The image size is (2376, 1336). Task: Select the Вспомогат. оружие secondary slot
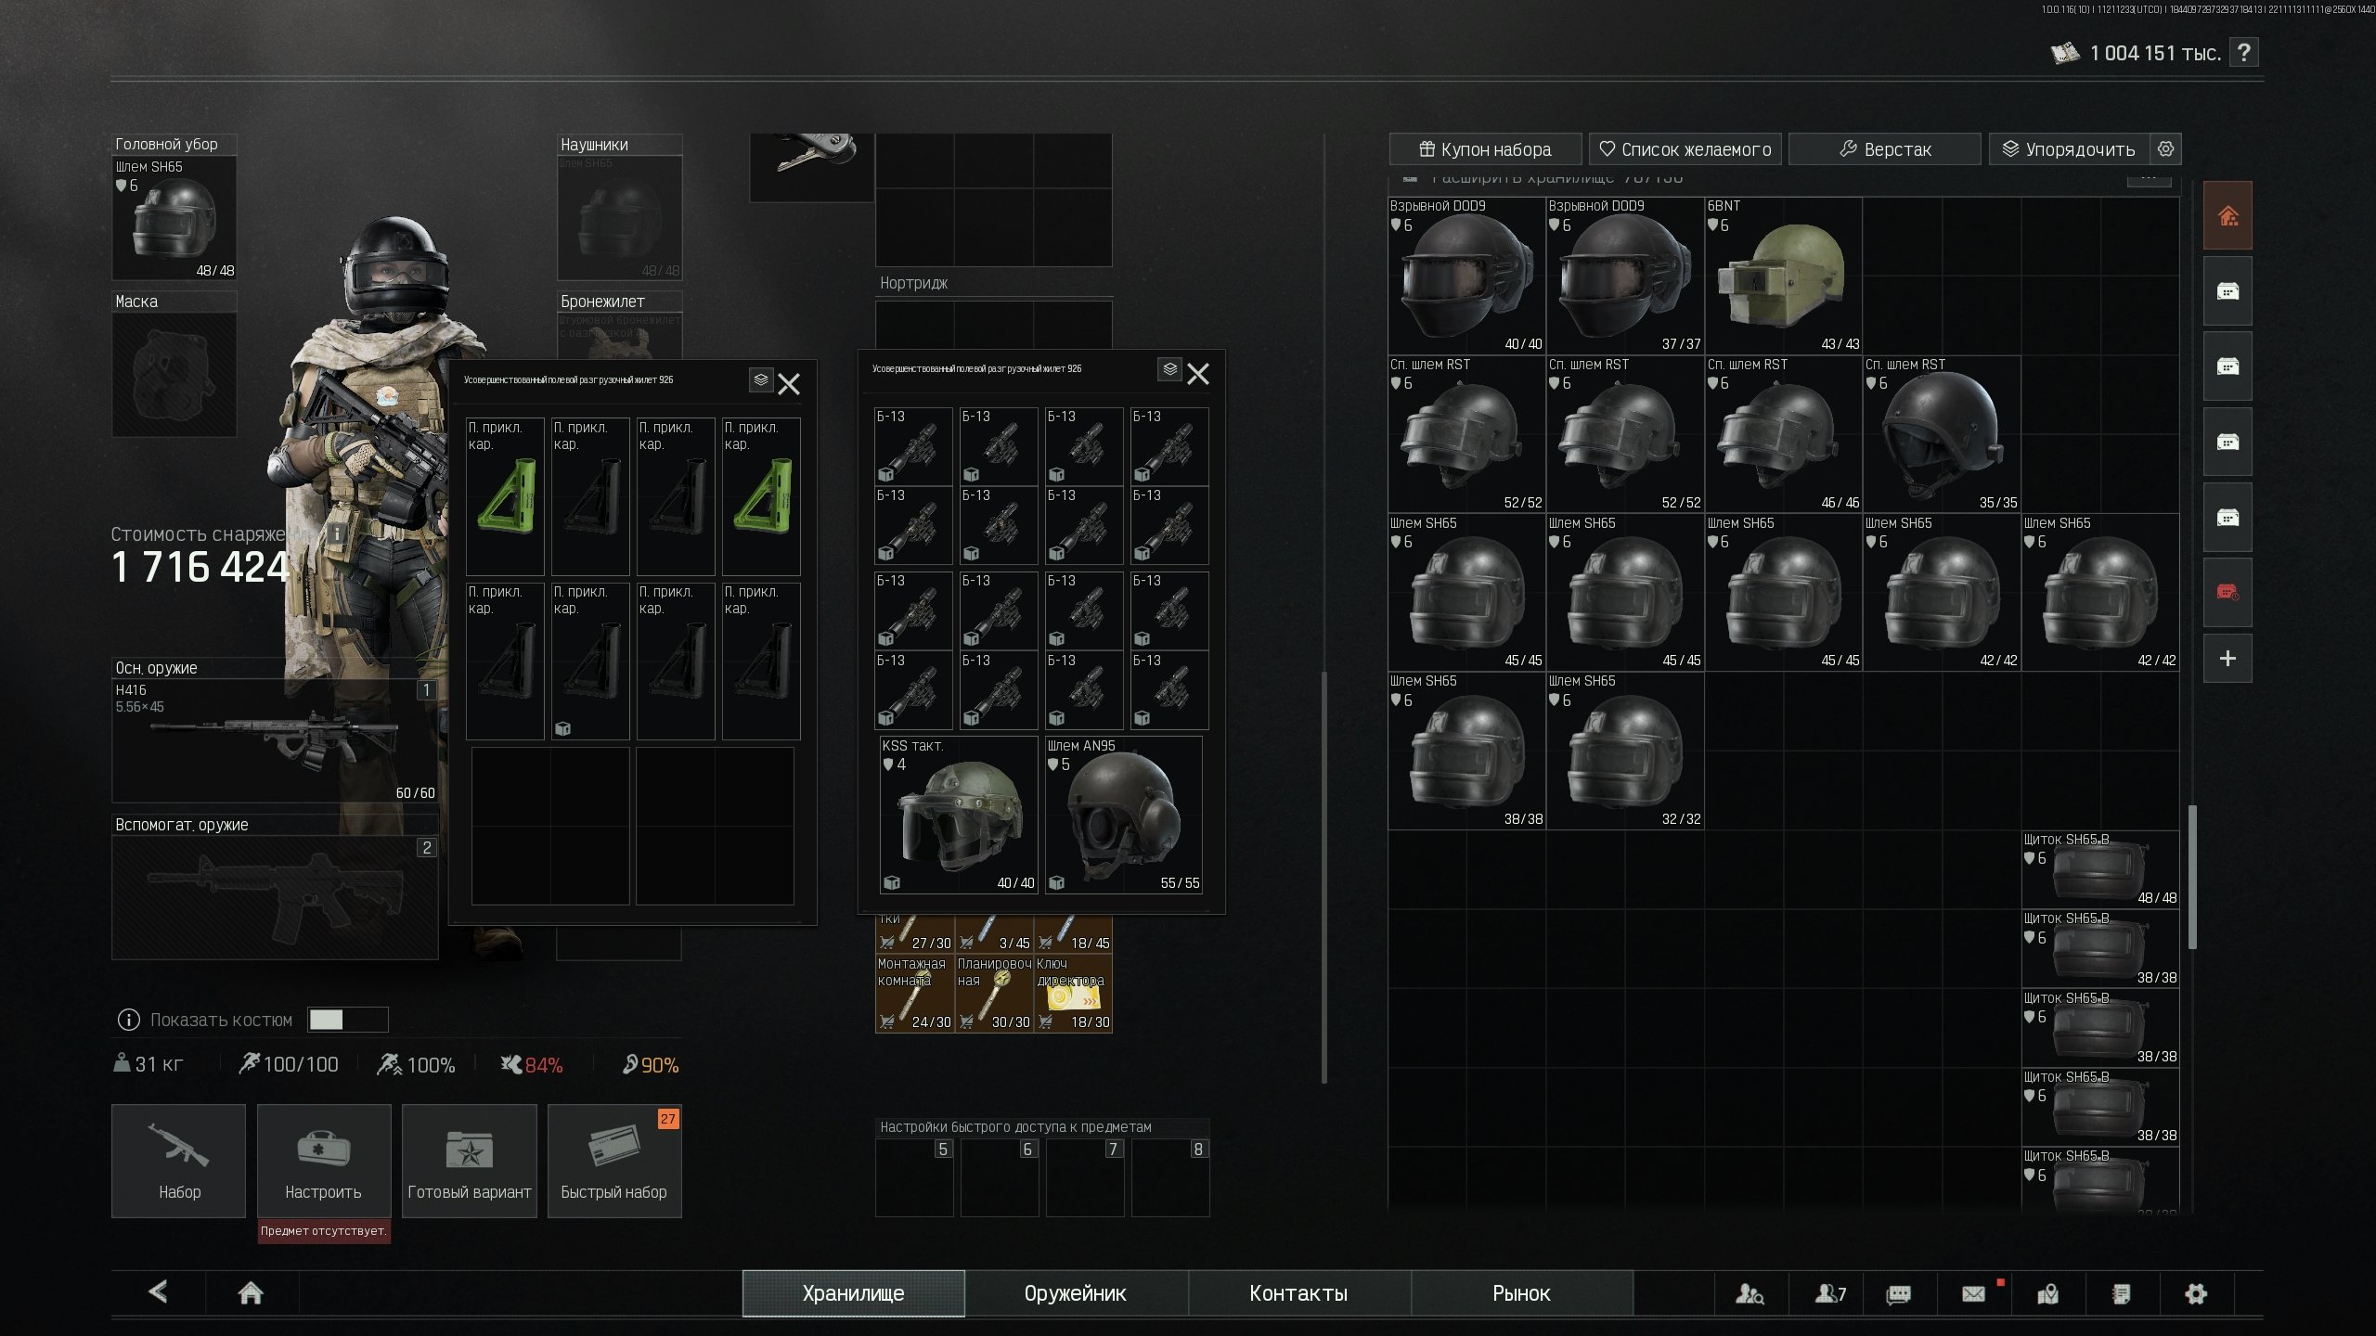[x=275, y=897]
